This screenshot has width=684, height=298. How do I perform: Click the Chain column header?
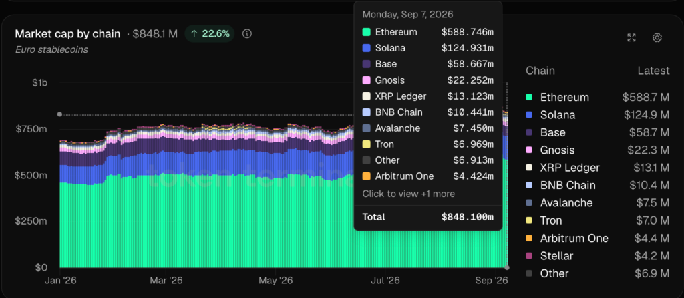540,71
